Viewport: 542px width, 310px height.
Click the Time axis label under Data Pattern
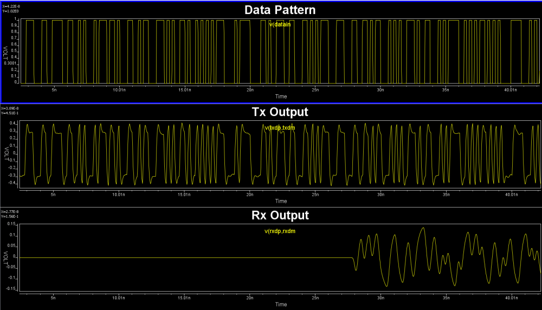(x=281, y=96)
